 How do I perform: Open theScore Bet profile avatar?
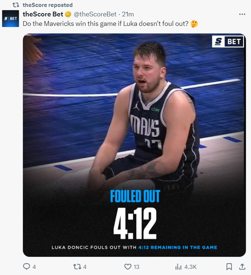[x=11, y=19]
